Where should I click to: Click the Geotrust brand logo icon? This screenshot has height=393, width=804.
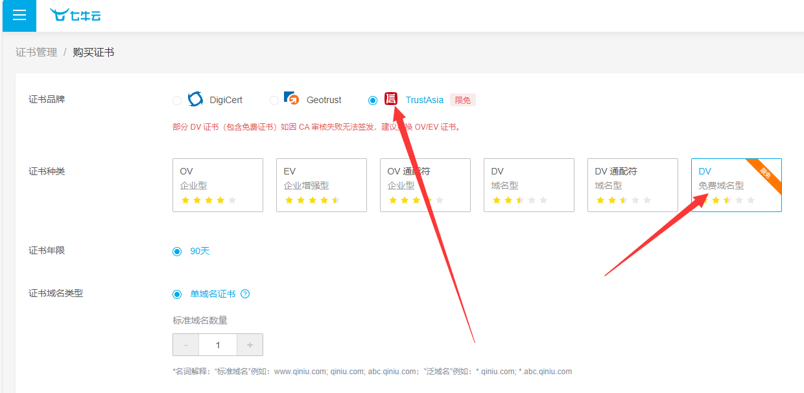tap(292, 99)
